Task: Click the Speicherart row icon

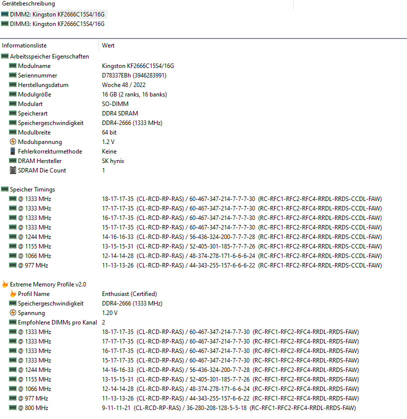Action: 12,113
